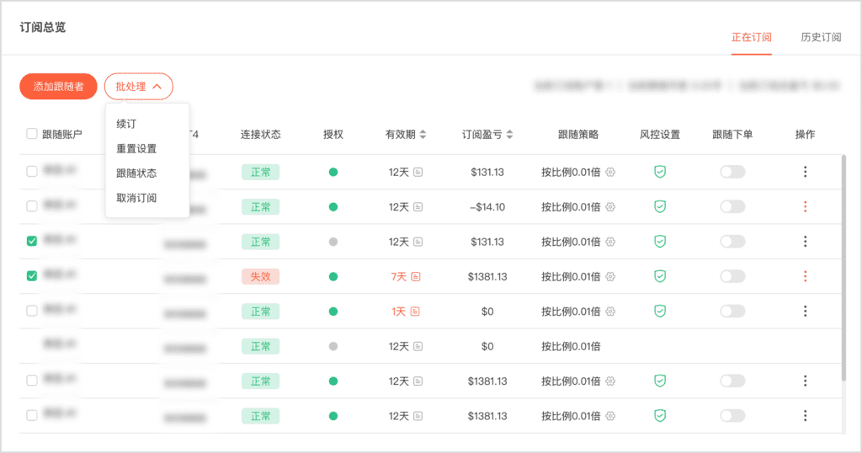This screenshot has height=453, width=862.
Task: Click the red renewal icon next to 1天
Action: click(x=415, y=312)
